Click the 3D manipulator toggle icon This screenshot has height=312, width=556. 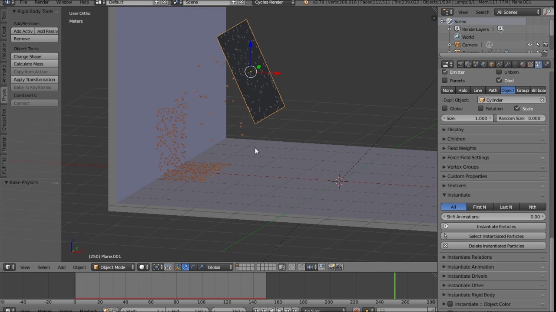(x=177, y=267)
